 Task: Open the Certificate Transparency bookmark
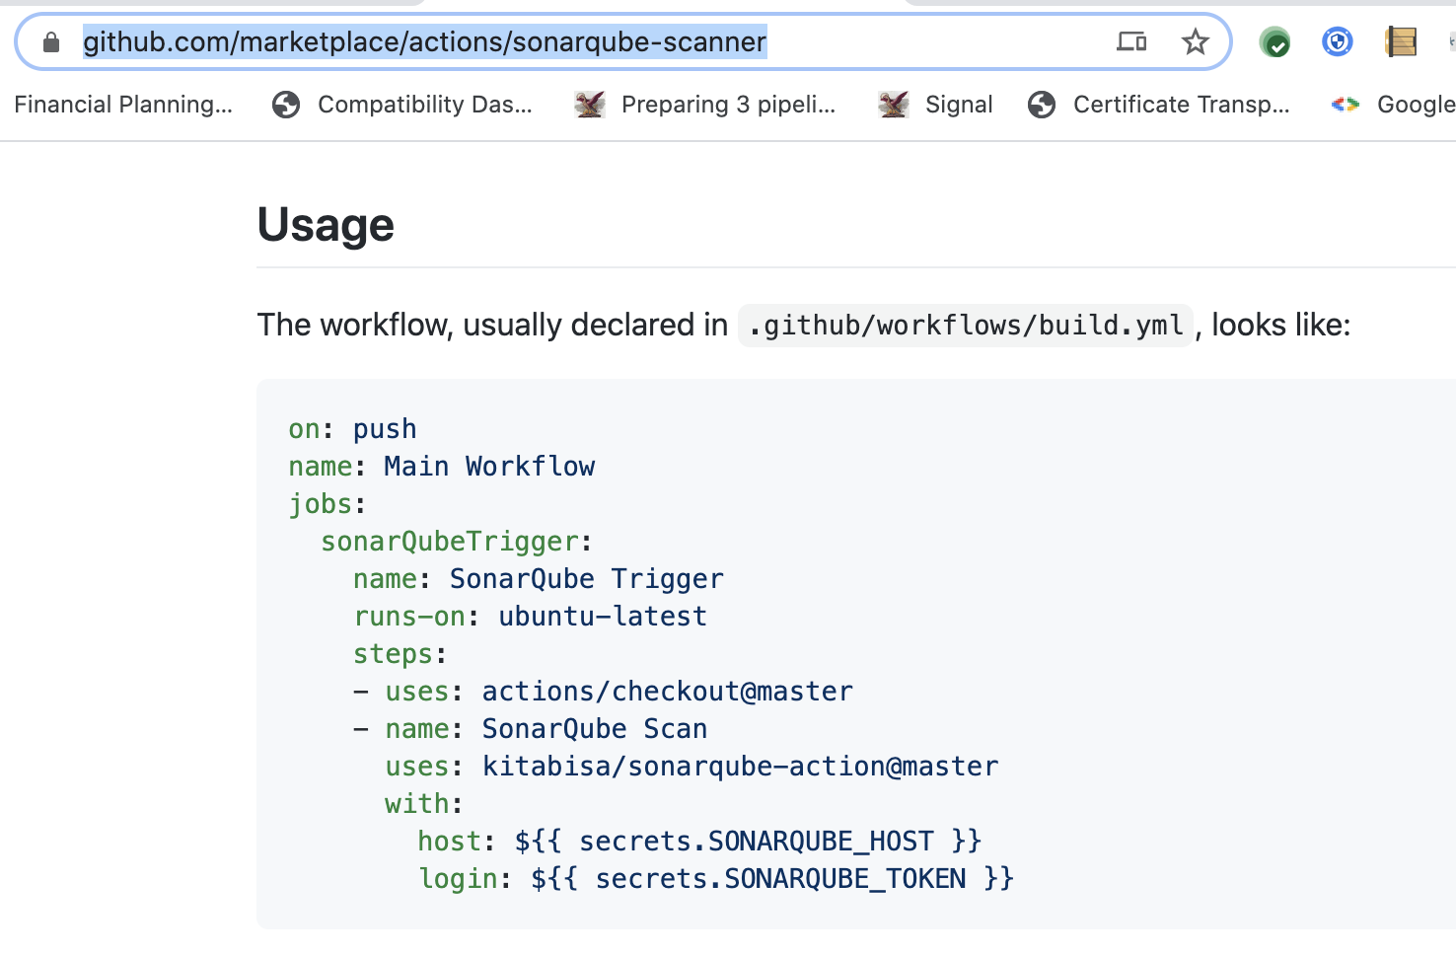(1182, 104)
